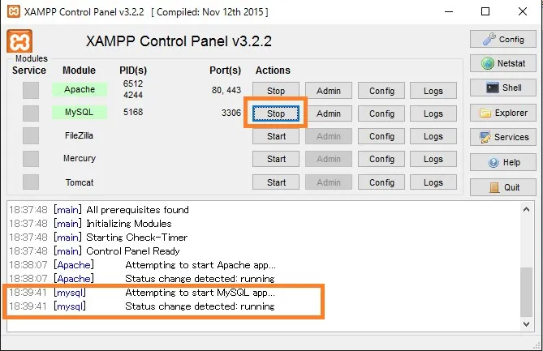Screen dimensions: 543x351
Task: Toggle the MySQL service checkbox
Action: coord(31,113)
